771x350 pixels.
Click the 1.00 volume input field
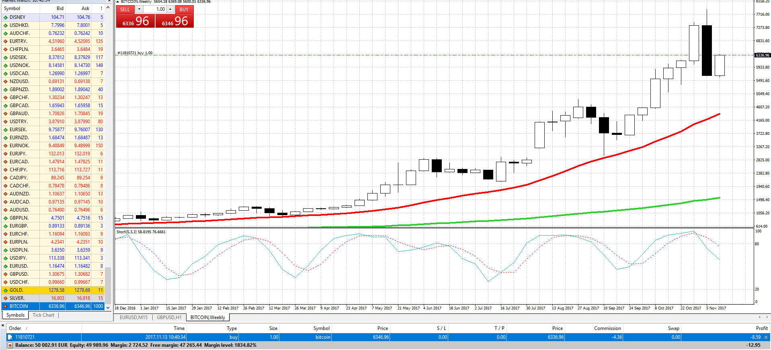[155, 9]
